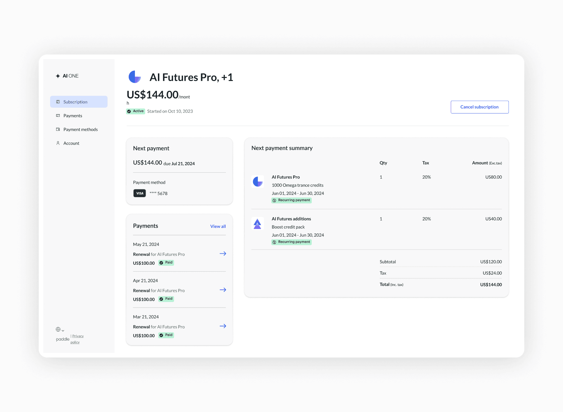This screenshot has height=412, width=563.
Task: Click the VISA card icon
Action: click(x=140, y=193)
